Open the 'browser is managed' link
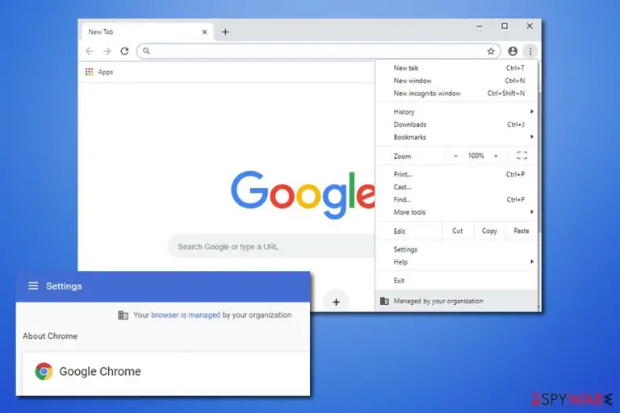620x413 pixels. click(186, 315)
